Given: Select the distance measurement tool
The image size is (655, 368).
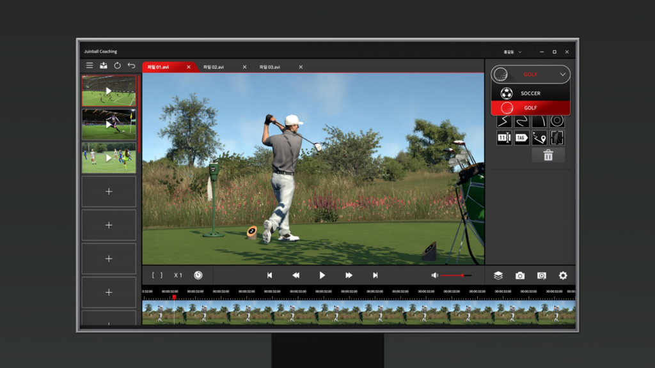Looking at the screenshot, I should click(504, 138).
